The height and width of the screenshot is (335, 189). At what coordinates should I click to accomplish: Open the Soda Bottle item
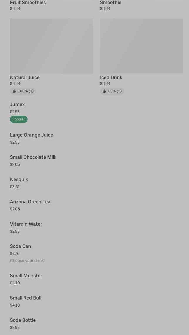(x=23, y=320)
